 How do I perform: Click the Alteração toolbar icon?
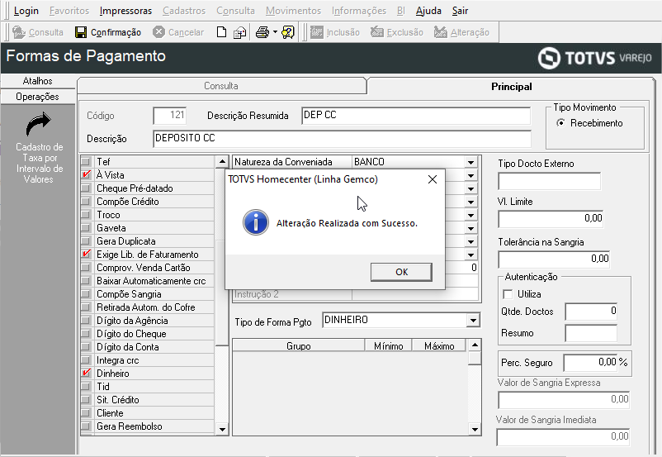440,32
